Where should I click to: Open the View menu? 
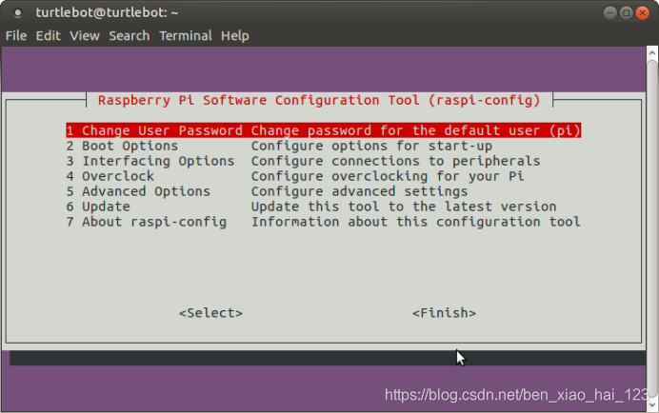tap(85, 36)
